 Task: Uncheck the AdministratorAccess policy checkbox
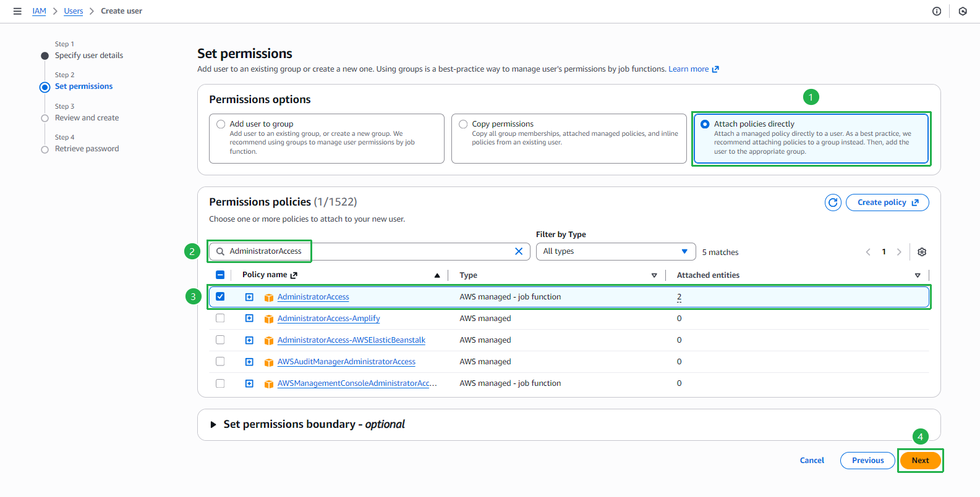(x=220, y=296)
